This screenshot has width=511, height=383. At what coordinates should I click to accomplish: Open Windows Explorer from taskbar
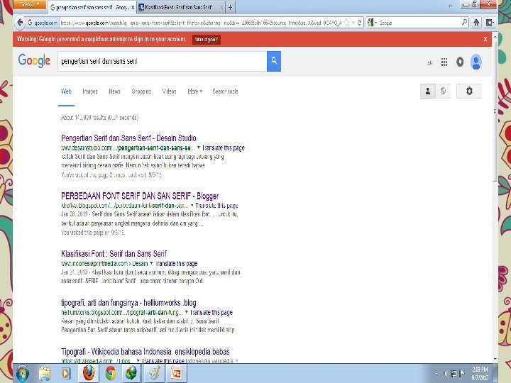point(45,373)
